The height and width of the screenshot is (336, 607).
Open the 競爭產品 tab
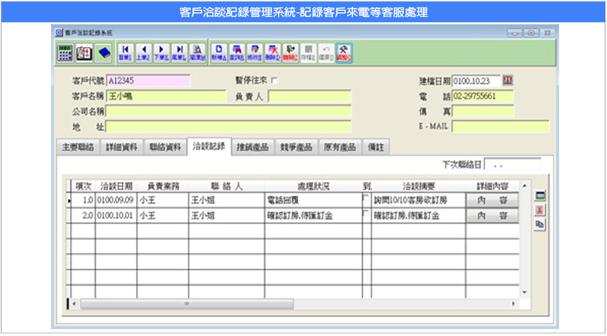coord(295,147)
